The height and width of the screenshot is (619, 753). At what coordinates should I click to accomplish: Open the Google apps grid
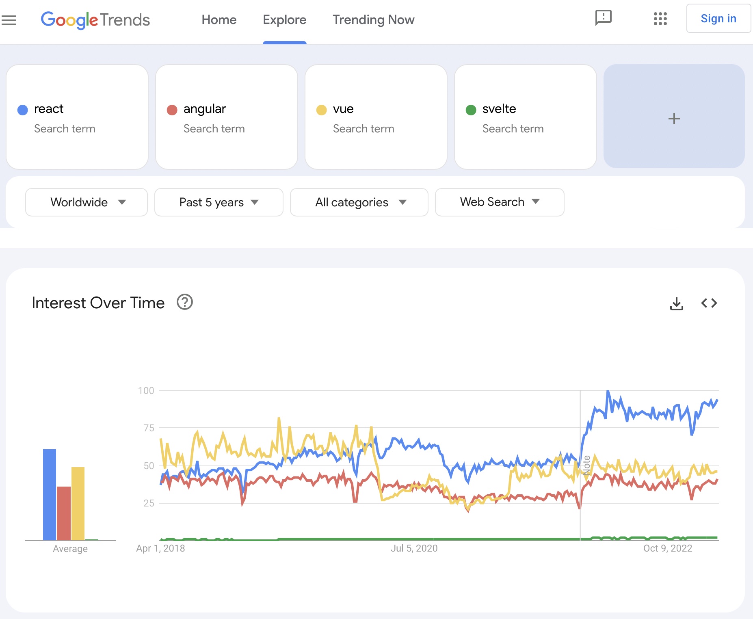(x=660, y=19)
